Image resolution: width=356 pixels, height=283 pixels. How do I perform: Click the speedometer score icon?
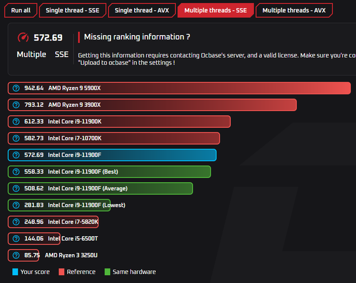(23, 37)
